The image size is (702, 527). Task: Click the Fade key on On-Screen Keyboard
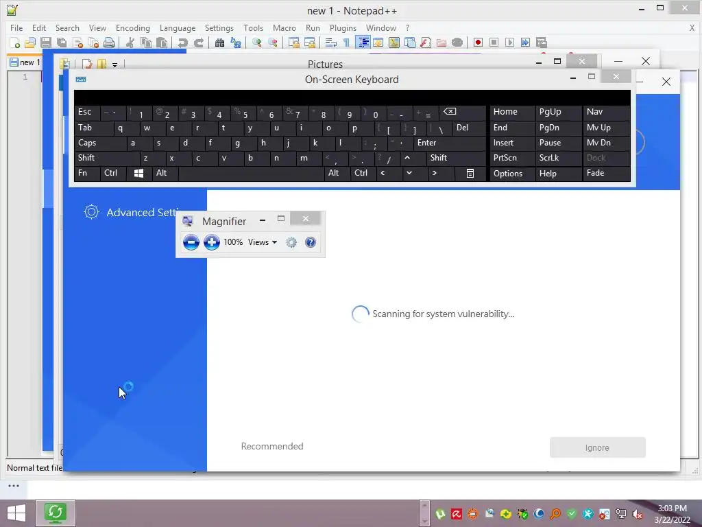tap(606, 173)
